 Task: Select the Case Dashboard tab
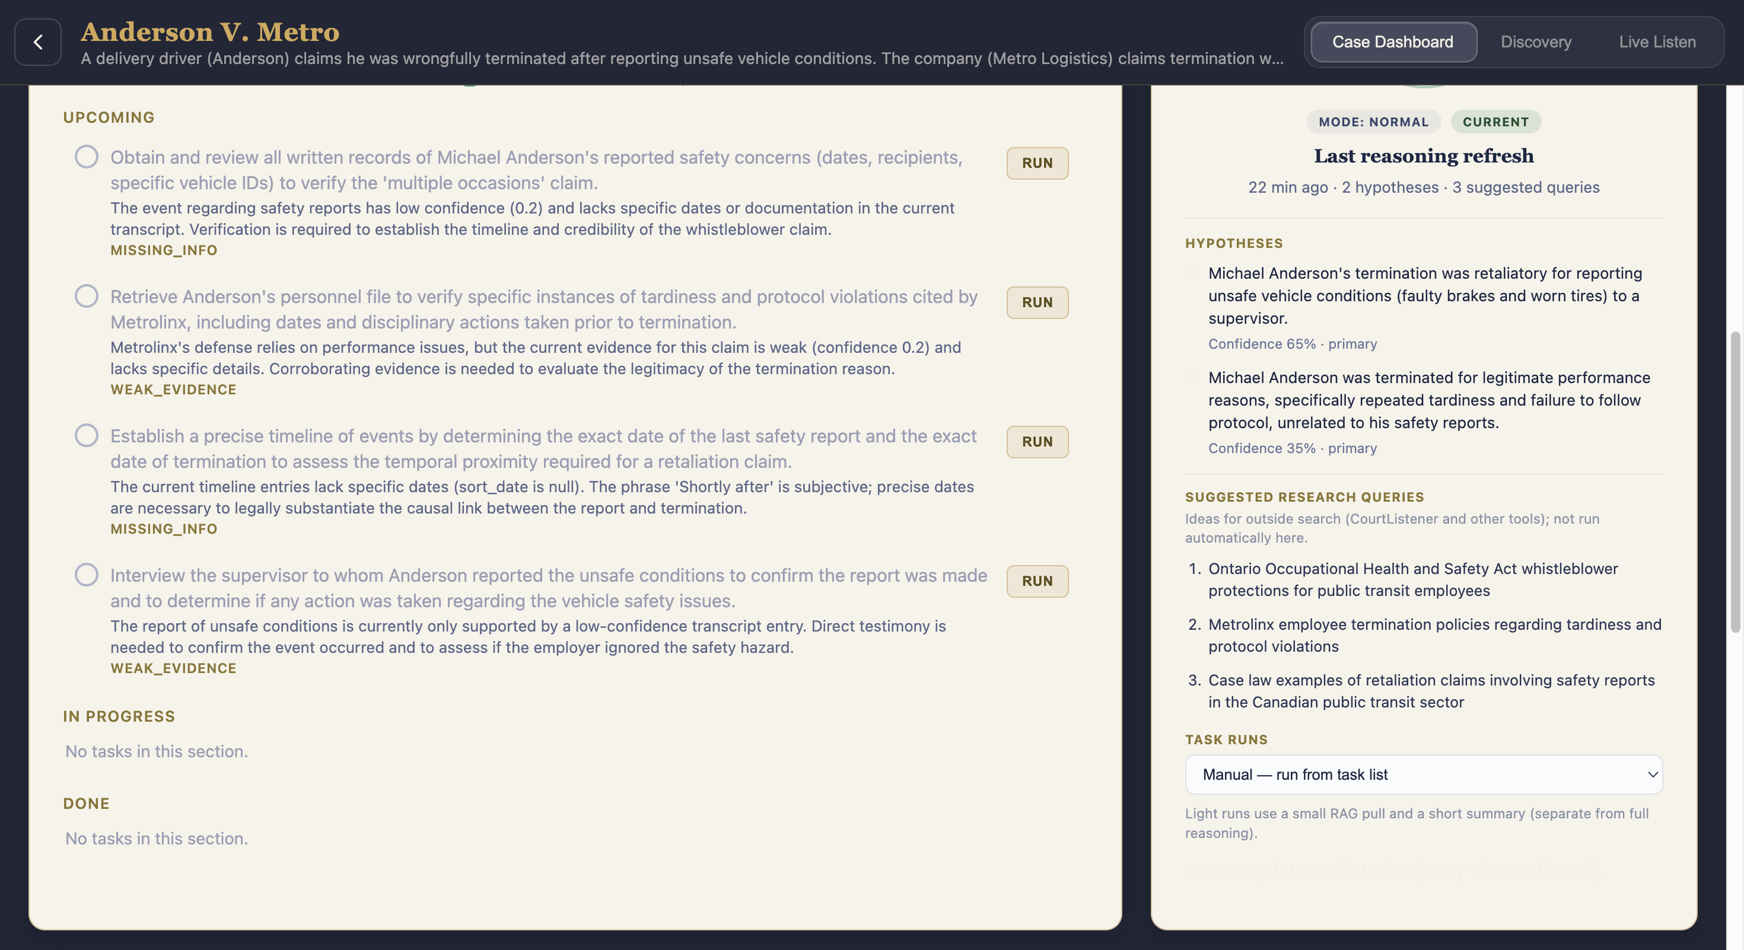point(1393,42)
